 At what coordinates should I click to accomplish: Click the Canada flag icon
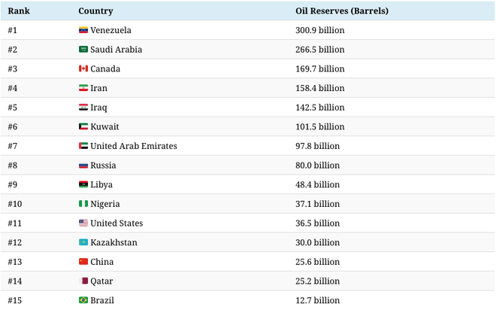tap(83, 69)
